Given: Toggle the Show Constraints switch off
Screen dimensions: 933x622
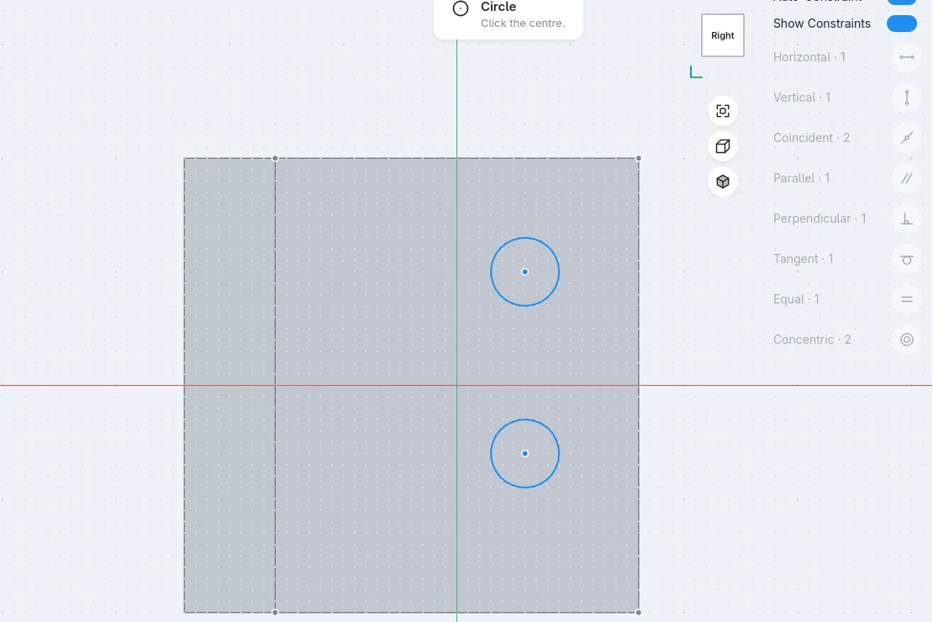Looking at the screenshot, I should point(901,24).
